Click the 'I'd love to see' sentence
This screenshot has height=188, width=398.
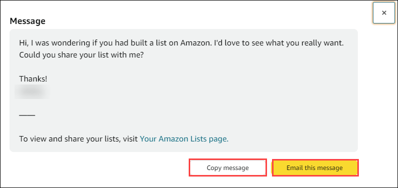(x=279, y=43)
